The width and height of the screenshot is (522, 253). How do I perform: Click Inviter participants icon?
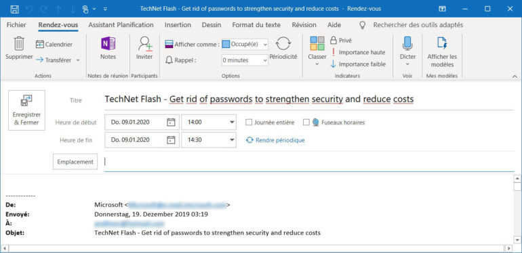[x=145, y=44]
